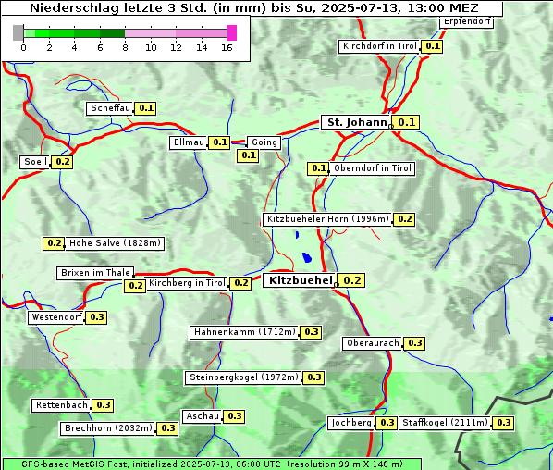Click the 0.3 value next to Oberaurach
This screenshot has width=553, height=470.
pos(414,343)
